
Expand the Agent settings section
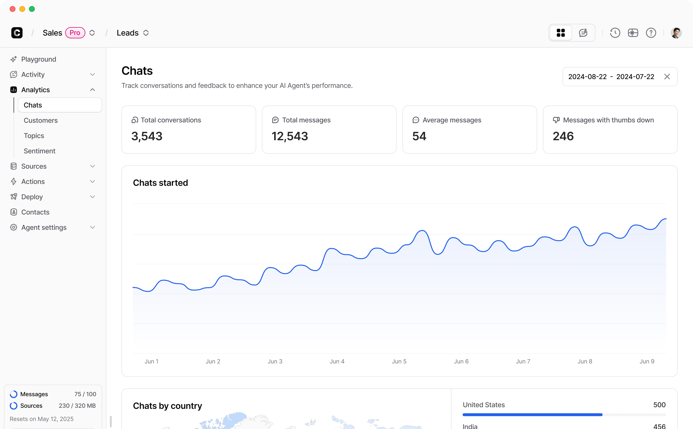tap(92, 227)
